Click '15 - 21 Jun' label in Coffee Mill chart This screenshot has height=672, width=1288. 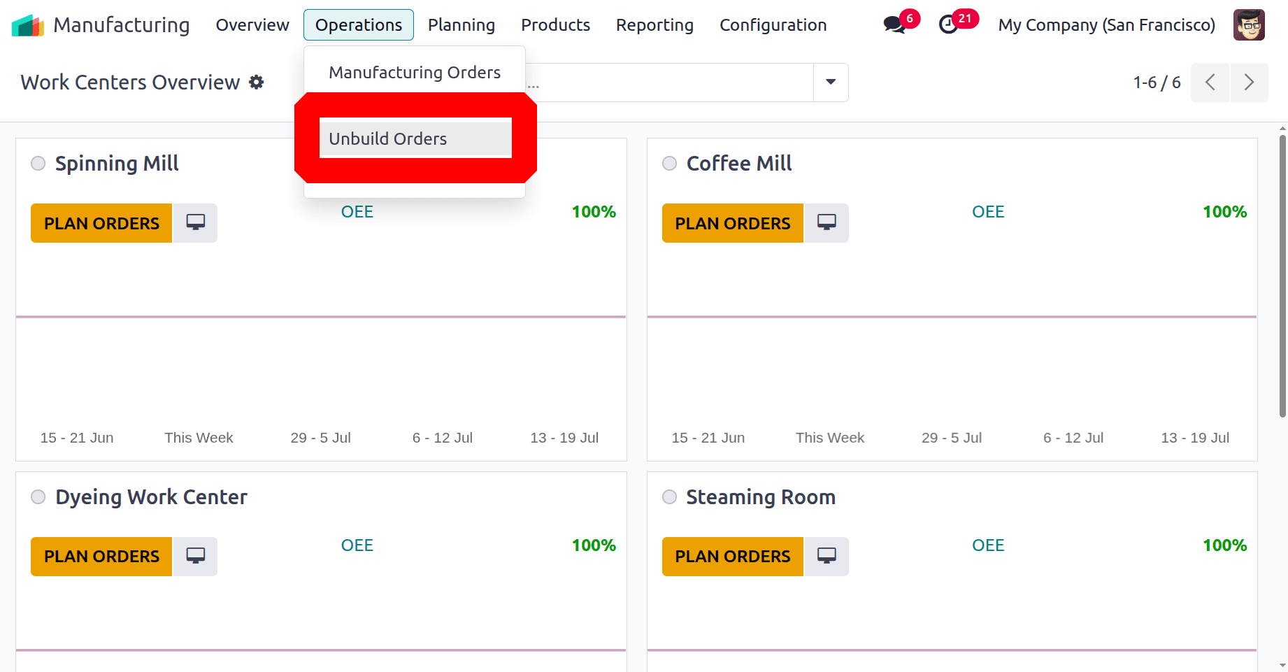click(x=708, y=438)
